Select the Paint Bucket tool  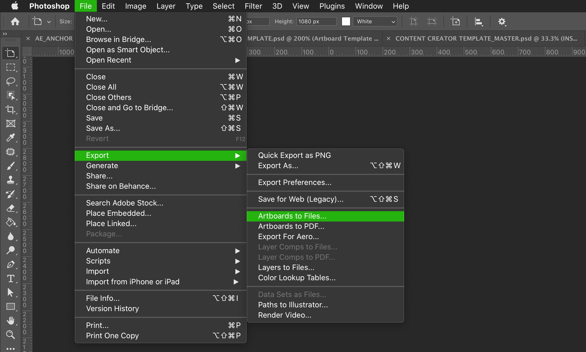coord(11,222)
